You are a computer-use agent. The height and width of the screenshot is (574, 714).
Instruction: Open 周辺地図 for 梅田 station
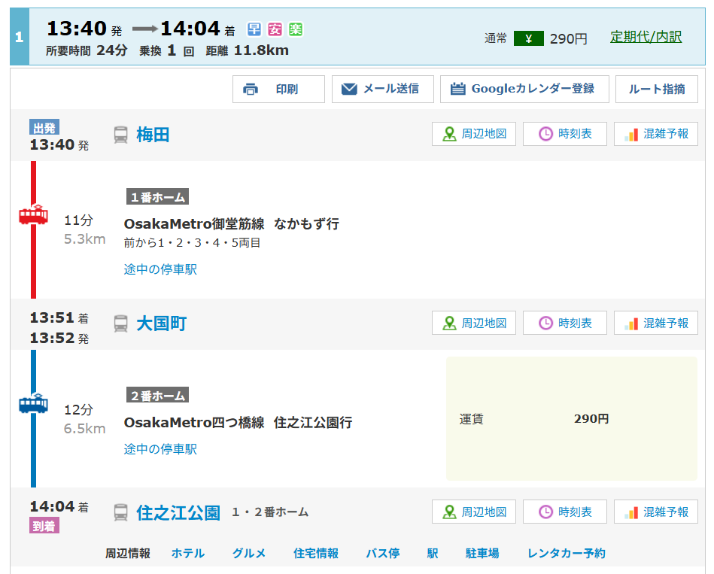pyautogui.click(x=474, y=134)
